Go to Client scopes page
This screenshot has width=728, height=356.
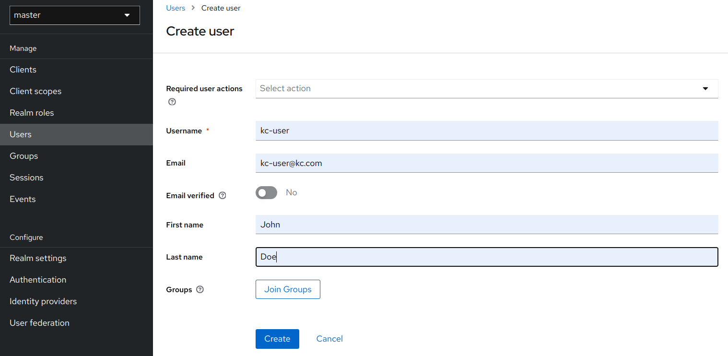coord(35,91)
